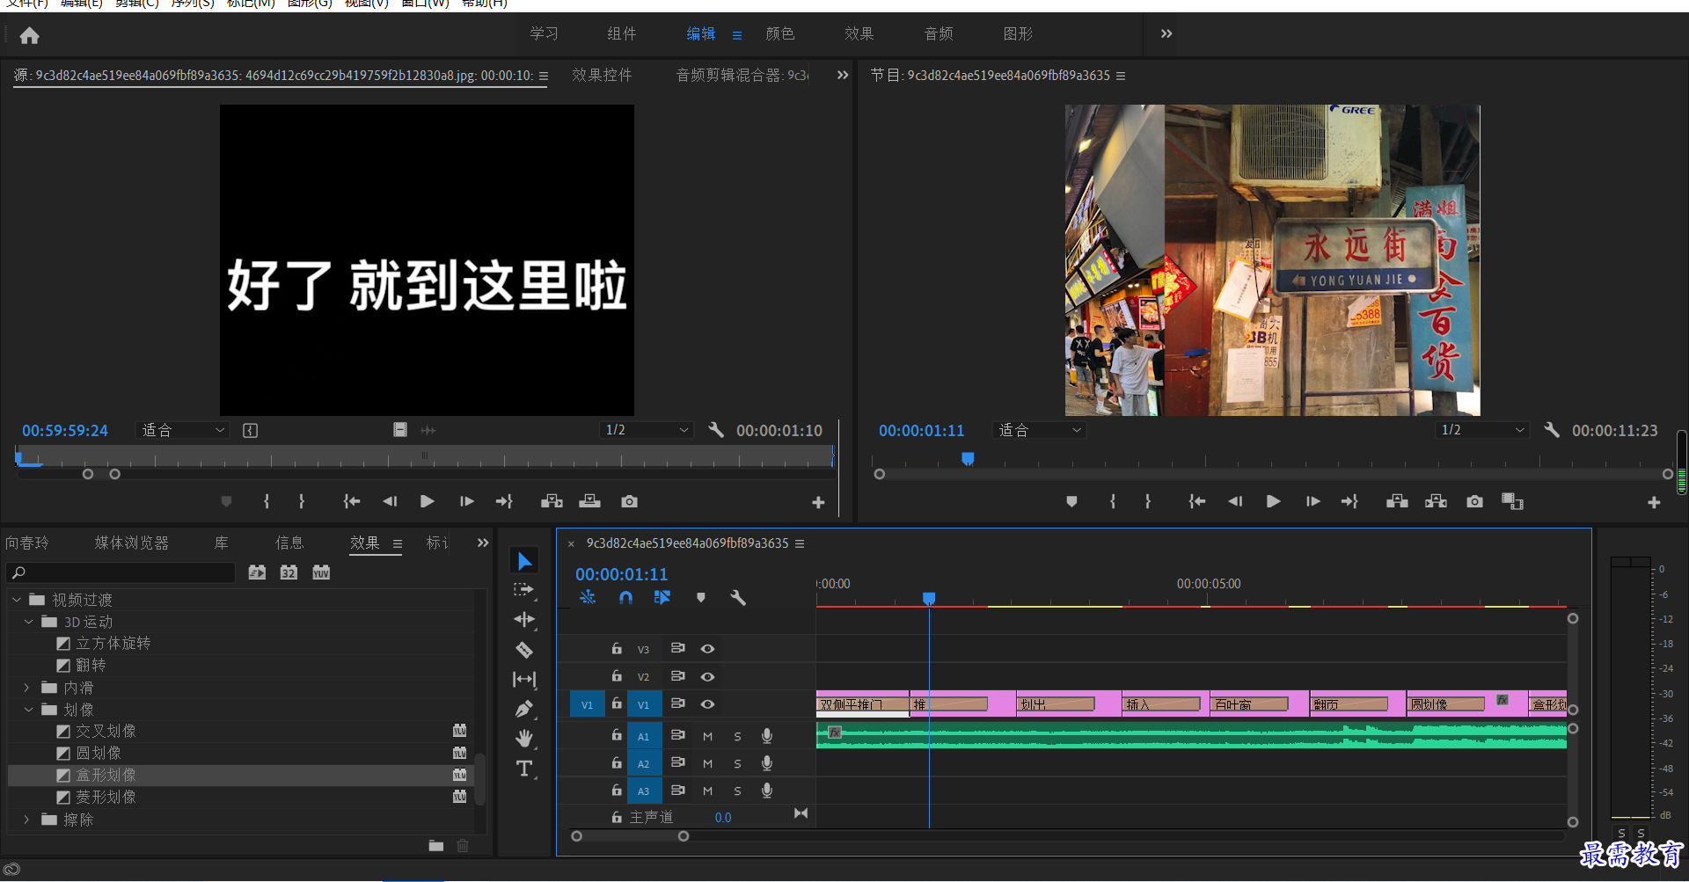
Task: Hide V2 track output eye
Action: tap(707, 677)
